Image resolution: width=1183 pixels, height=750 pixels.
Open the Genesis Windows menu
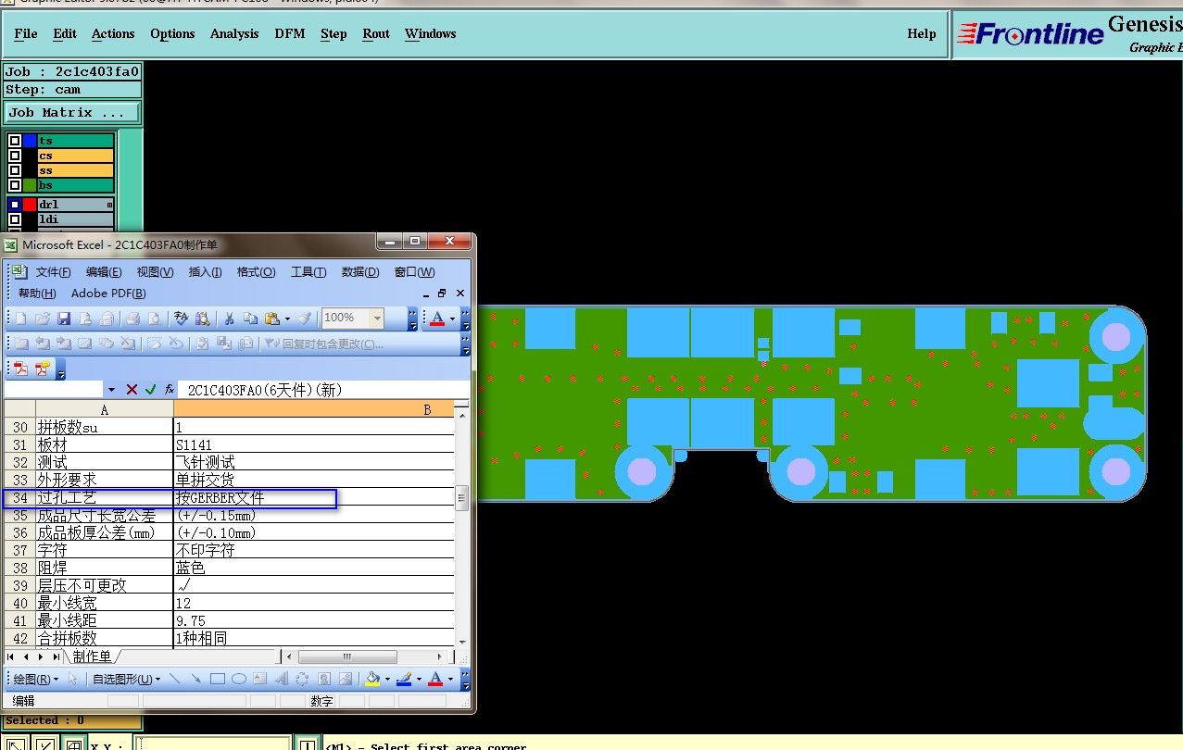point(430,33)
